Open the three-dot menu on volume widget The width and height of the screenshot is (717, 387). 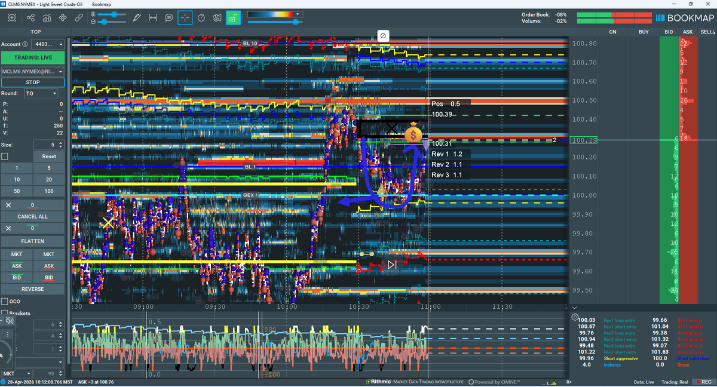pyautogui.click(x=8, y=334)
